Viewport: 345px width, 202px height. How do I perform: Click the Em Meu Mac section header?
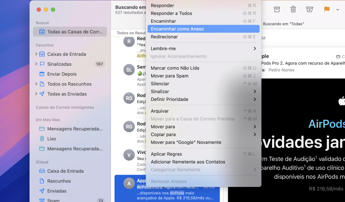pos(48,120)
